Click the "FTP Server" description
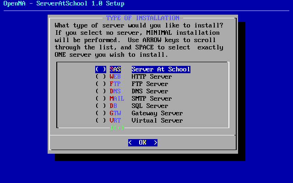The image size is (293, 183). pos(150,84)
